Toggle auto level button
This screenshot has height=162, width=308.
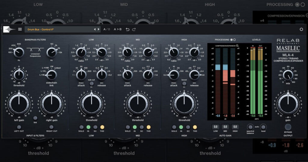(x=263, y=127)
